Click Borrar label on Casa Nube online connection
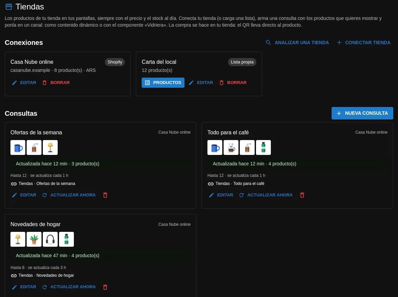The height and width of the screenshot is (297, 398). [60, 83]
